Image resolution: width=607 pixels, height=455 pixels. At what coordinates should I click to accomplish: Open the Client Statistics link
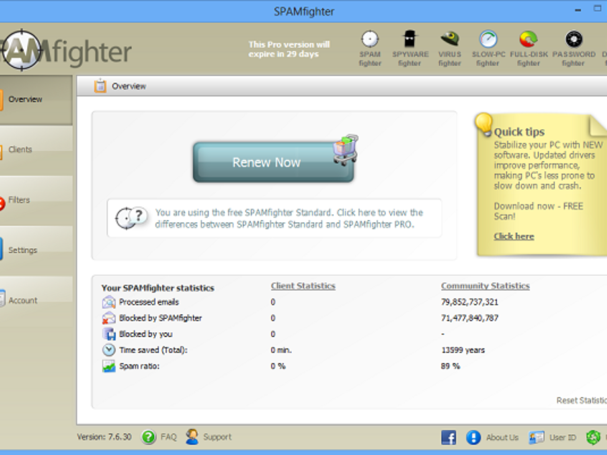303,286
